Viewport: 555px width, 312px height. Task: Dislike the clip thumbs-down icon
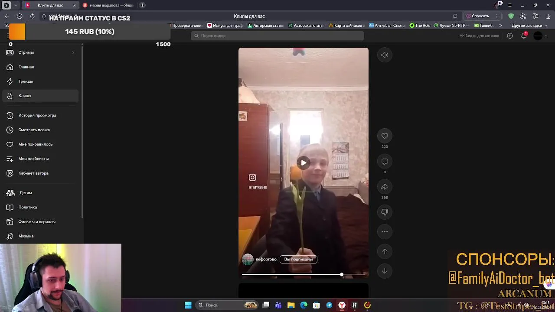[x=385, y=212]
